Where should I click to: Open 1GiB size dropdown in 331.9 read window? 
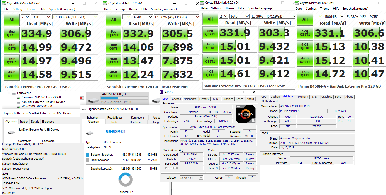[239, 16]
